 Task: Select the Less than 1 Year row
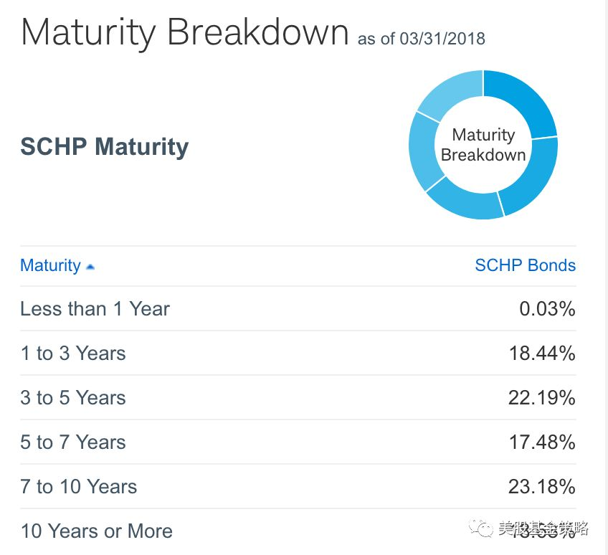coord(95,309)
